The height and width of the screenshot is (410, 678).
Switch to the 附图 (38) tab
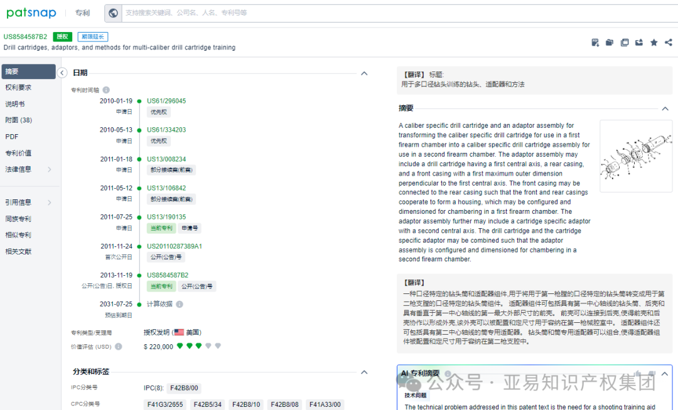pyautogui.click(x=19, y=120)
